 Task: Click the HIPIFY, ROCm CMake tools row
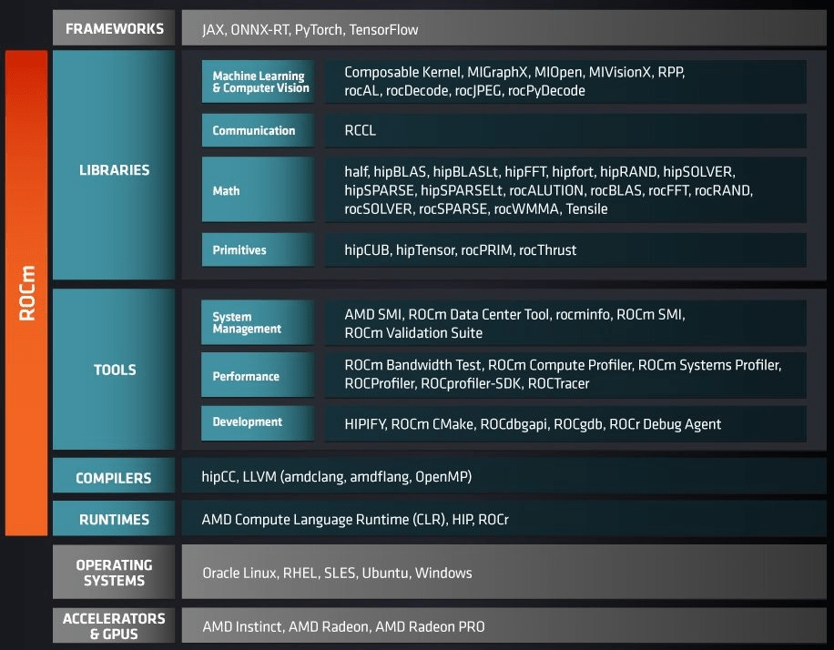pyautogui.click(x=566, y=424)
